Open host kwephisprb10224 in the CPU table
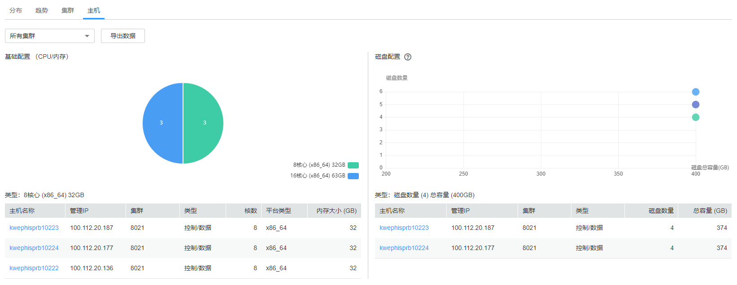Viewport: 737px width, 285px height. coord(34,248)
